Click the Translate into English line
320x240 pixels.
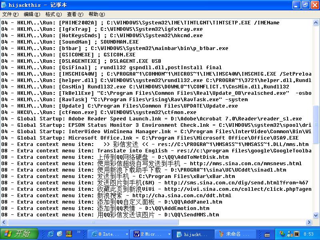[156, 151]
